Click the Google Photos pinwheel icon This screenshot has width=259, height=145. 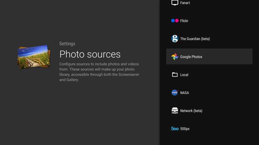pos(175,57)
